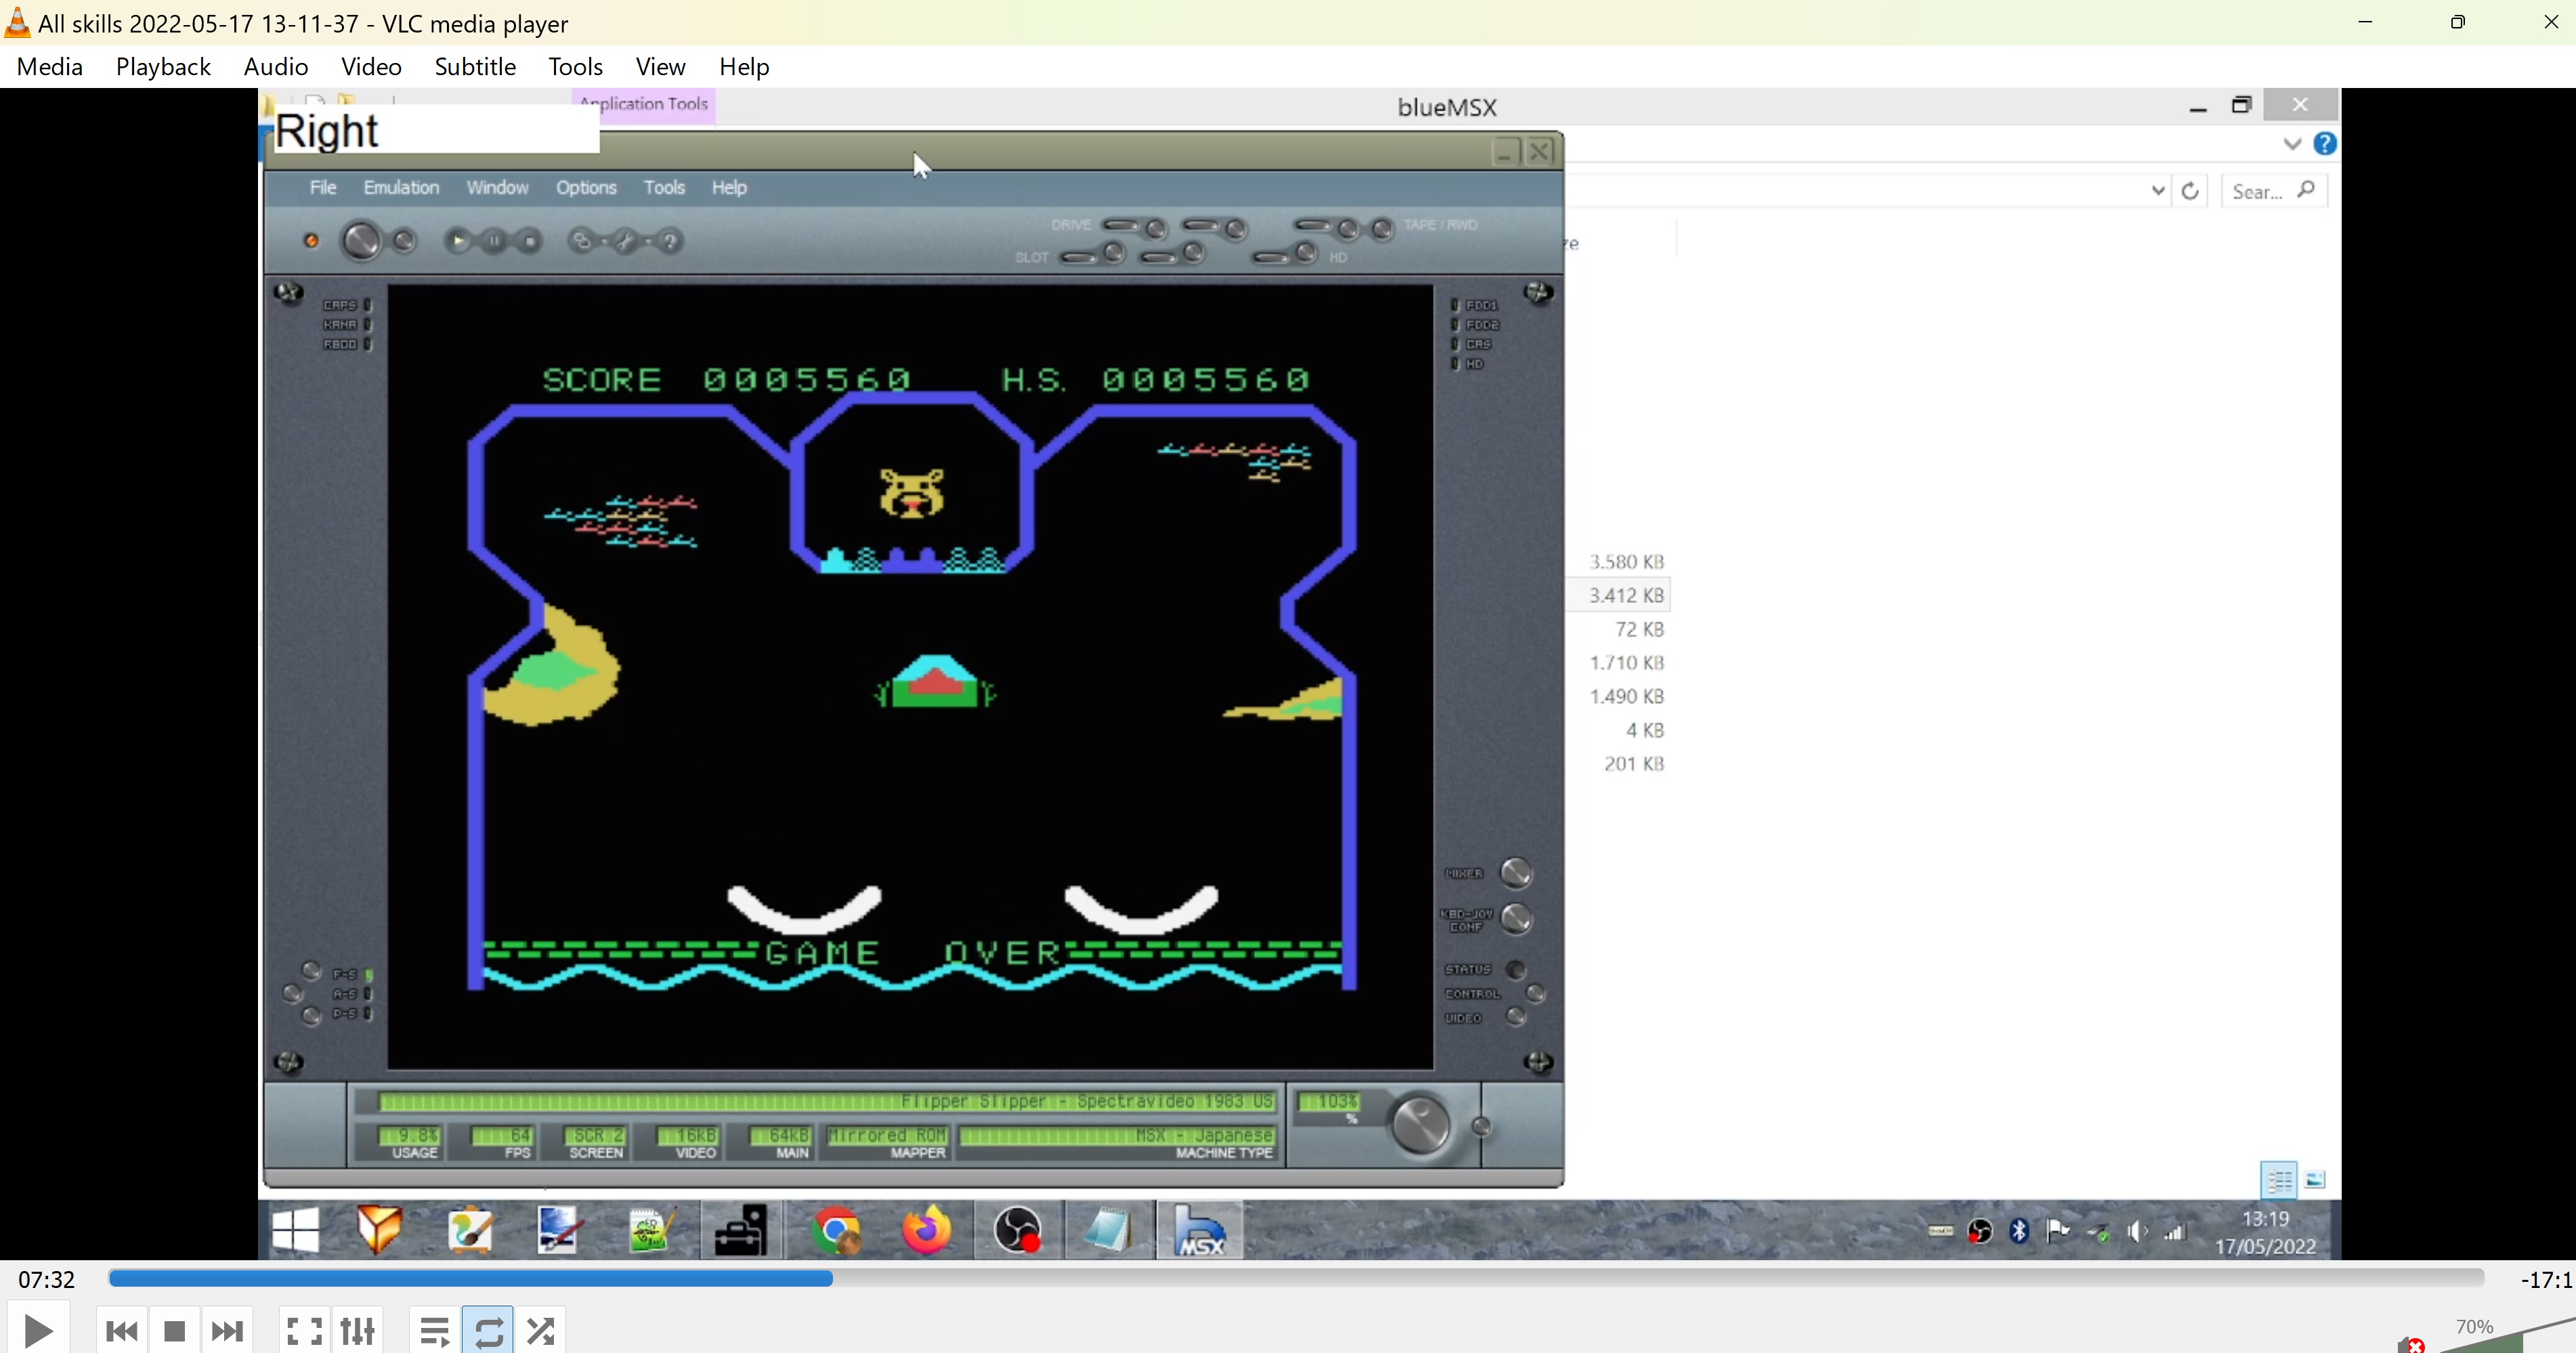Image resolution: width=2576 pixels, height=1353 pixels.
Task: Open extended settings equalizer icon
Action: click(x=358, y=1330)
